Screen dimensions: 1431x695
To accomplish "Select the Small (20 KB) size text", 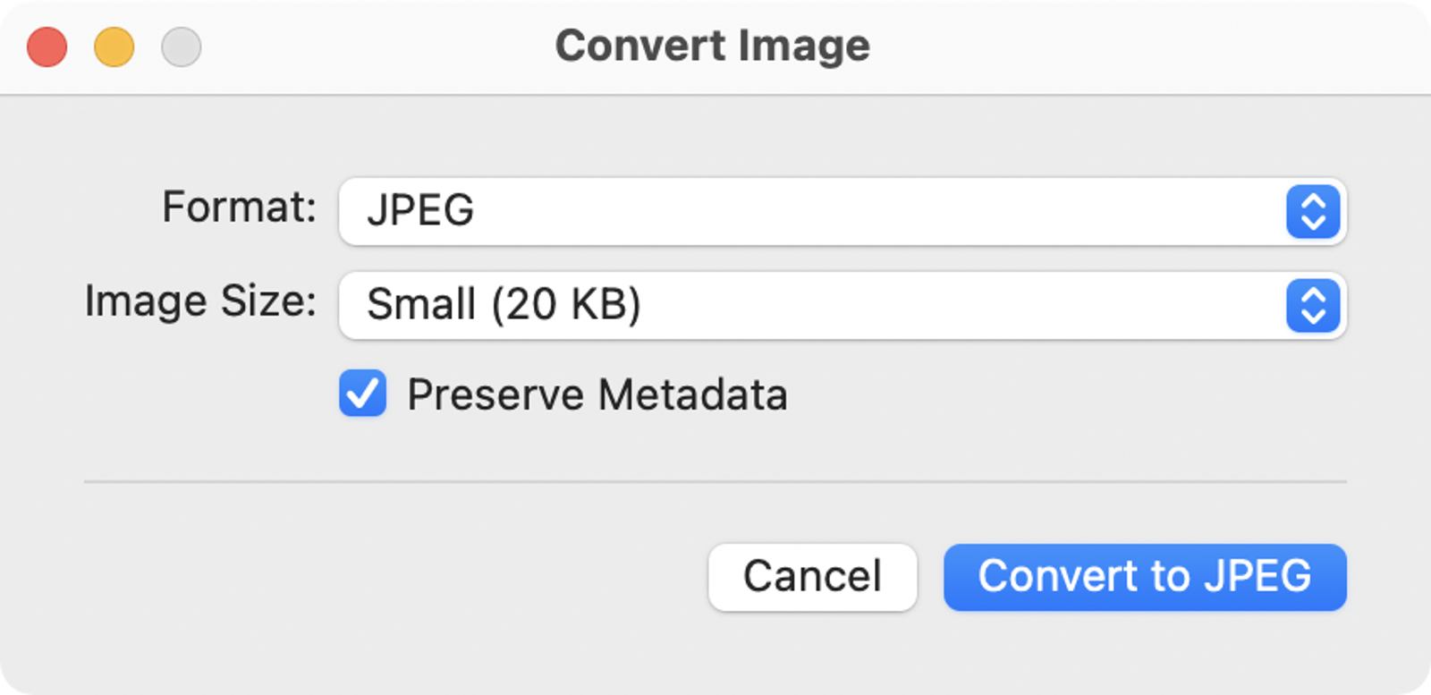I will click(504, 305).
